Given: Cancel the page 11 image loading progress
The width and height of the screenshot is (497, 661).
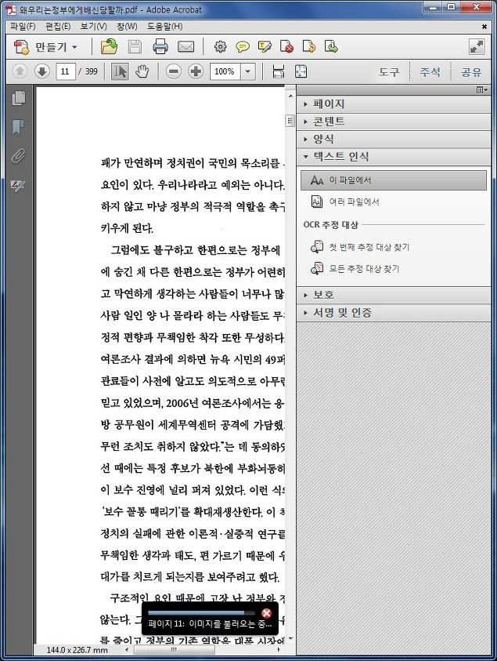Looking at the screenshot, I should (x=266, y=613).
